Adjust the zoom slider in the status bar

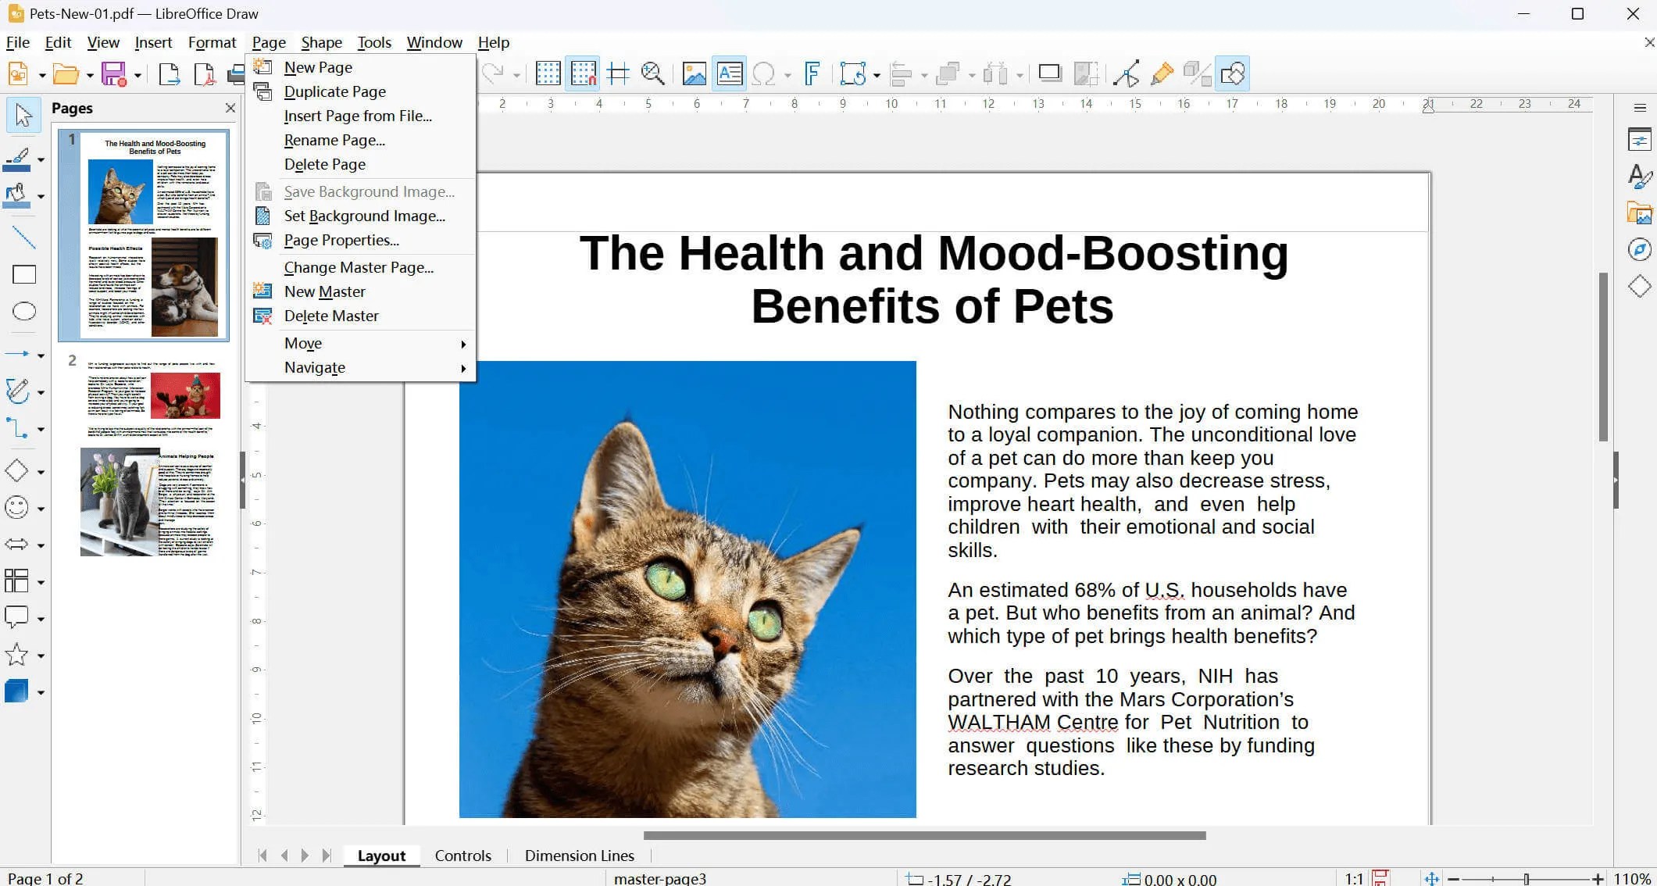pos(1527,877)
